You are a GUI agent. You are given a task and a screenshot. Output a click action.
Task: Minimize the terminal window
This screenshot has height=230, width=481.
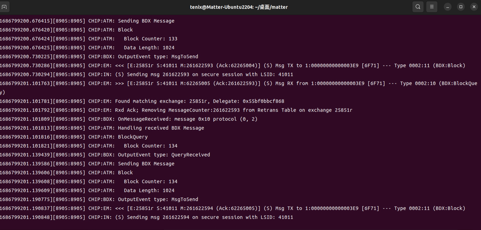click(x=448, y=7)
